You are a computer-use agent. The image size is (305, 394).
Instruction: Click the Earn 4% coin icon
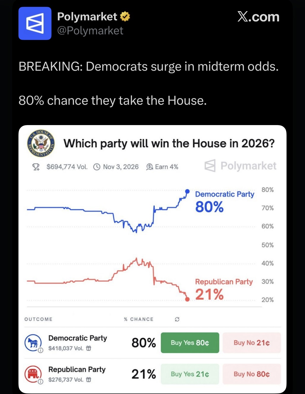pos(150,167)
